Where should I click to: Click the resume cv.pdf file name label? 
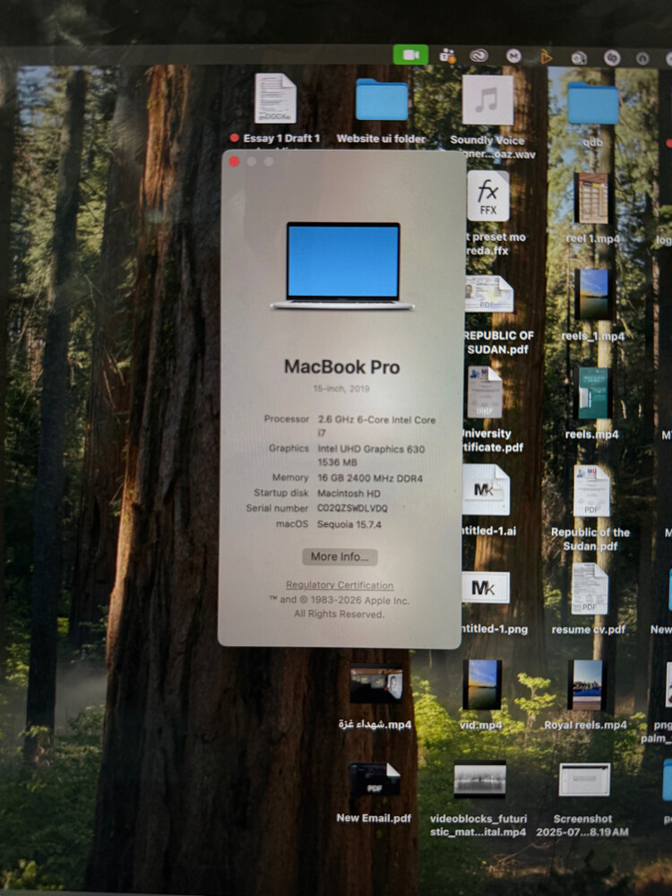589,630
